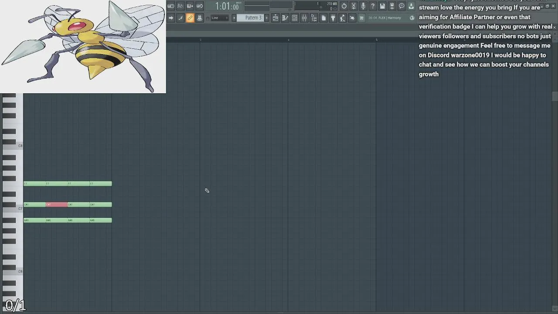This screenshot has width=558, height=314.
Task: Click timeline bar marker 5
Action: point(377,40)
